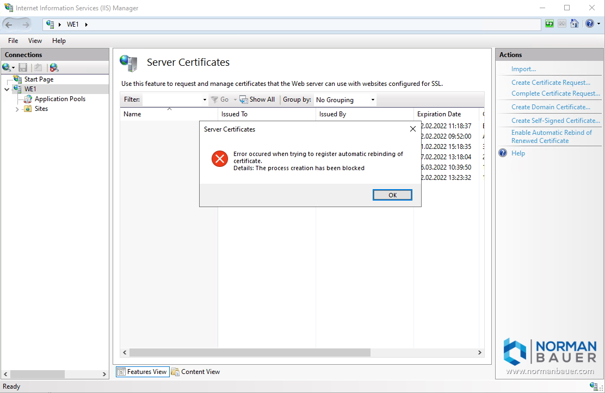Click certificate list scroll left arrow
605x393 pixels.
(x=125, y=353)
